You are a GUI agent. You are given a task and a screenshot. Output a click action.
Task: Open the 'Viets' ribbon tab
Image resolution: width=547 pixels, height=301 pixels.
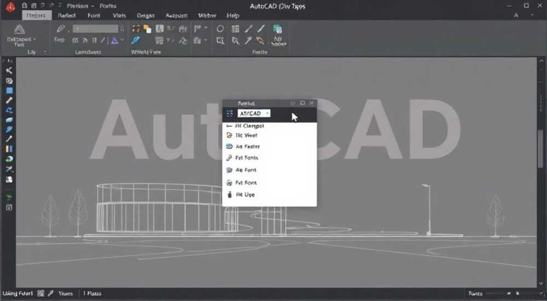[x=119, y=15]
